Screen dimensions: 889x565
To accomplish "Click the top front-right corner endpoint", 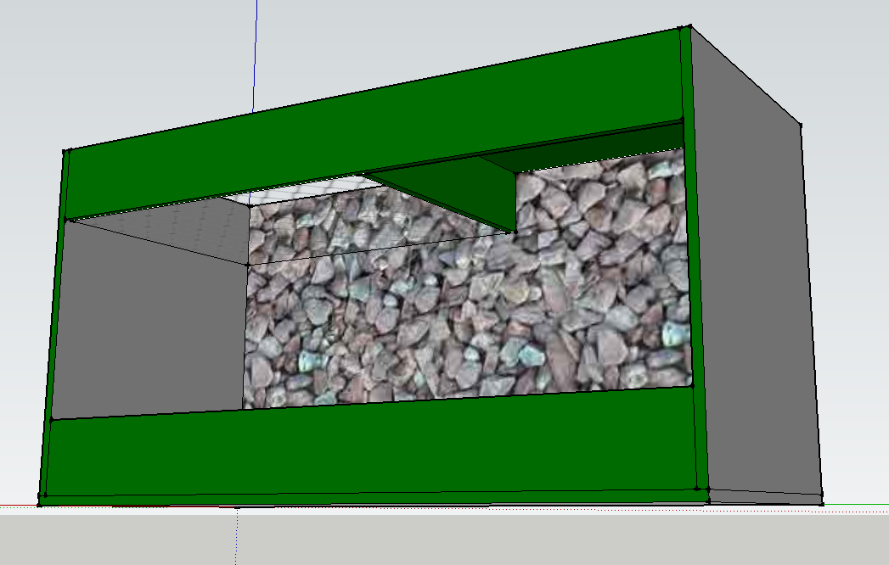I will pyautogui.click(x=684, y=28).
